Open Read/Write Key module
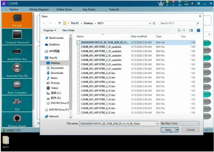 [17, 54]
